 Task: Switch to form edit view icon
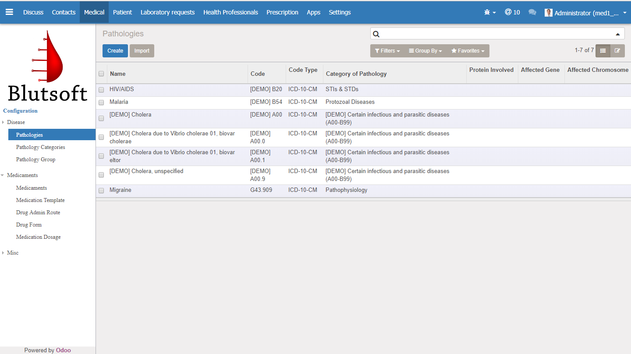(617, 51)
